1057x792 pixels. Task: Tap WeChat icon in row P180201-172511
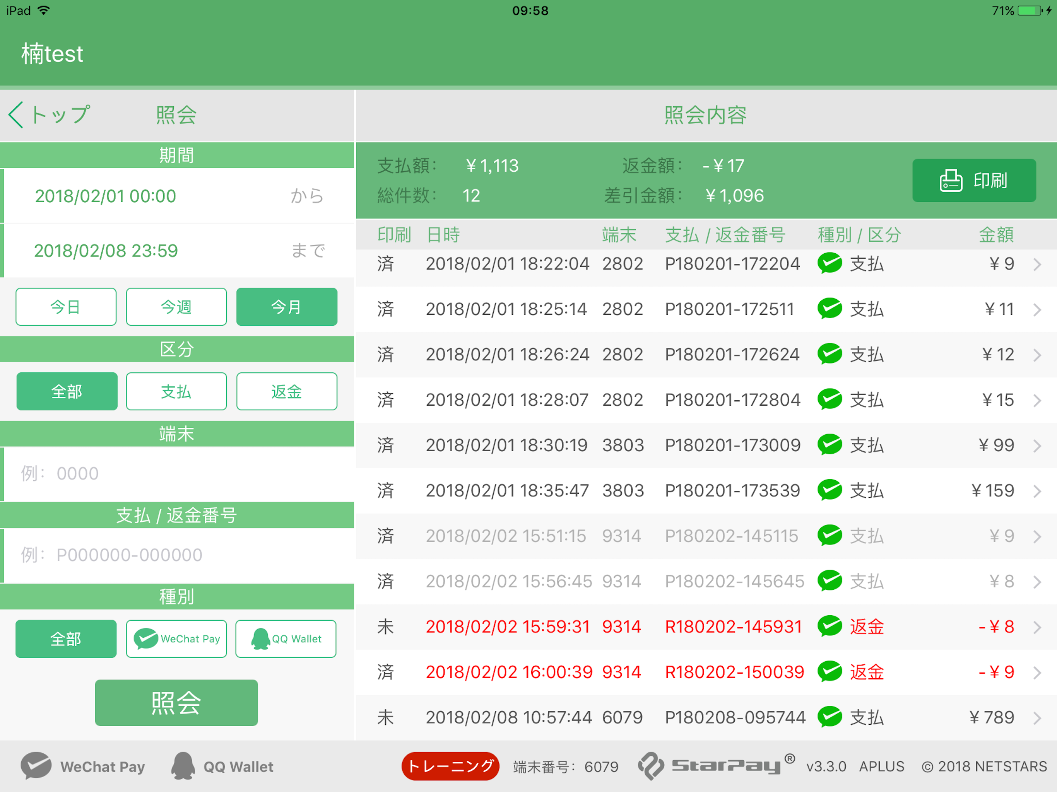coord(830,309)
